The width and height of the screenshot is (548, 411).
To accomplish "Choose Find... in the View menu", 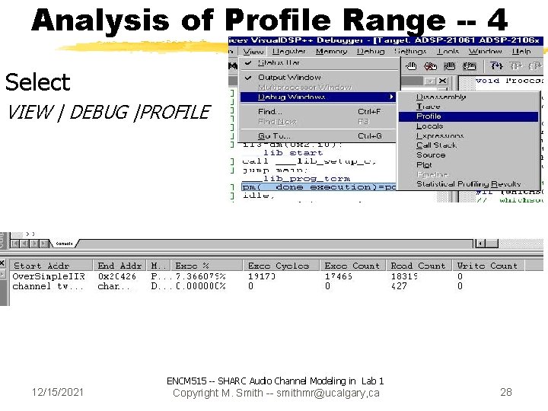I will (319, 111).
